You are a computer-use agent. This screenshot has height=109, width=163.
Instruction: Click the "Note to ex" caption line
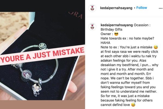pos(129,47)
